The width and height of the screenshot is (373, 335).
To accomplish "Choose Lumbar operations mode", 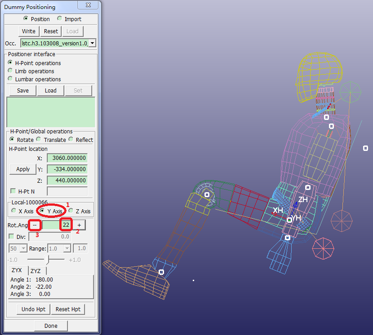I will pyautogui.click(x=10, y=79).
